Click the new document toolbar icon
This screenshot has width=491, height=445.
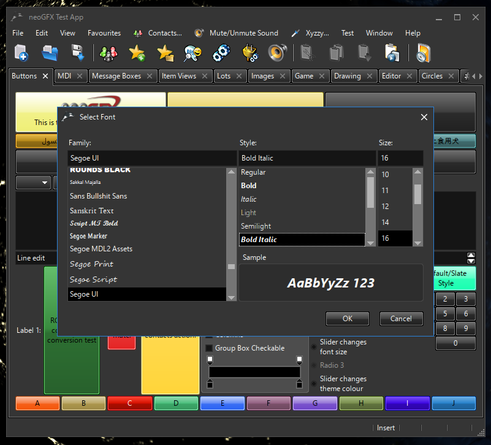[21, 53]
